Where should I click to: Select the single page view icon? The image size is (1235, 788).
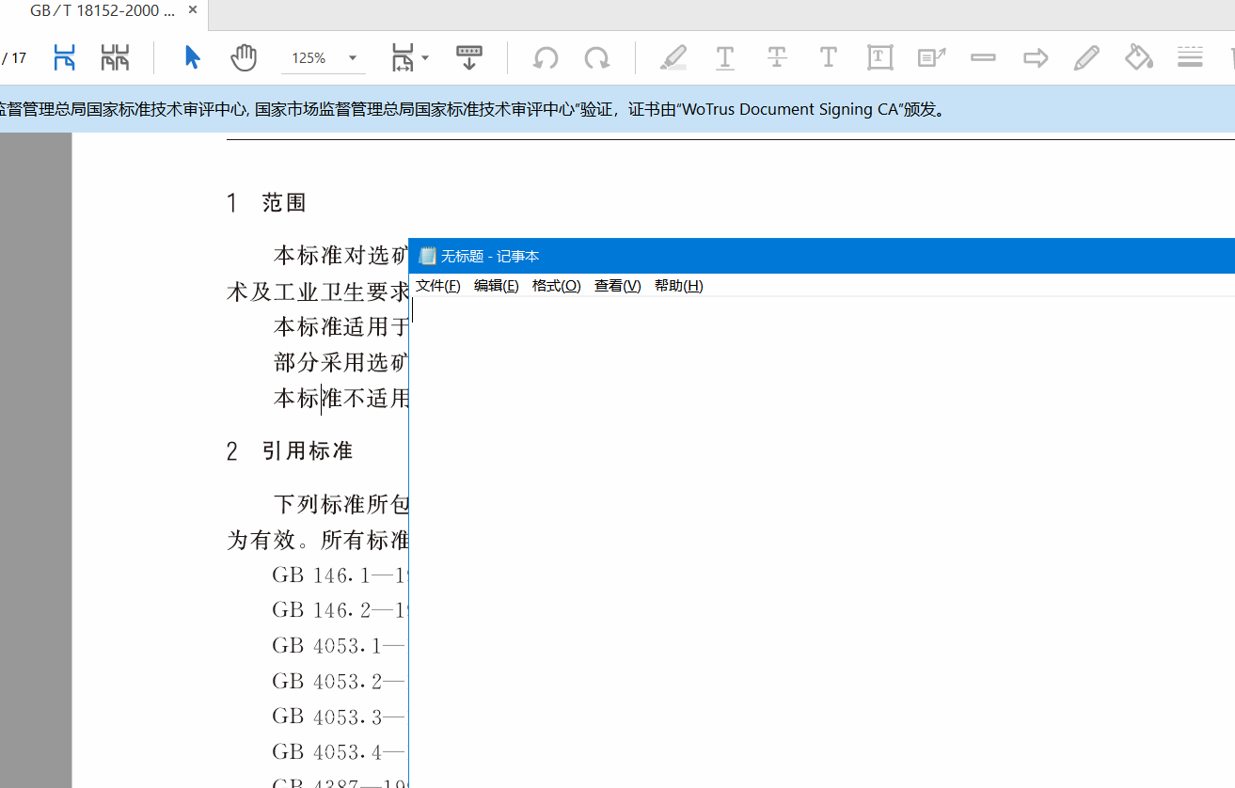64,58
